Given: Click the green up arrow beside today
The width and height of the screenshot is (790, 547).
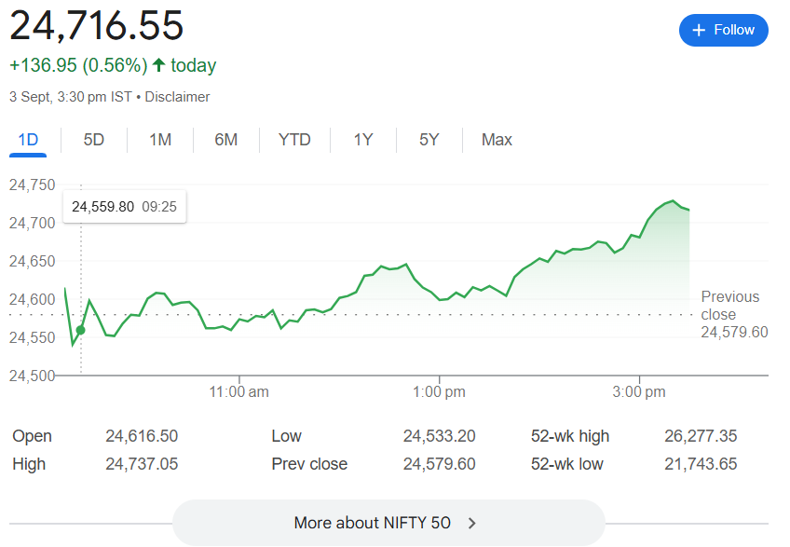Looking at the screenshot, I should (158, 65).
